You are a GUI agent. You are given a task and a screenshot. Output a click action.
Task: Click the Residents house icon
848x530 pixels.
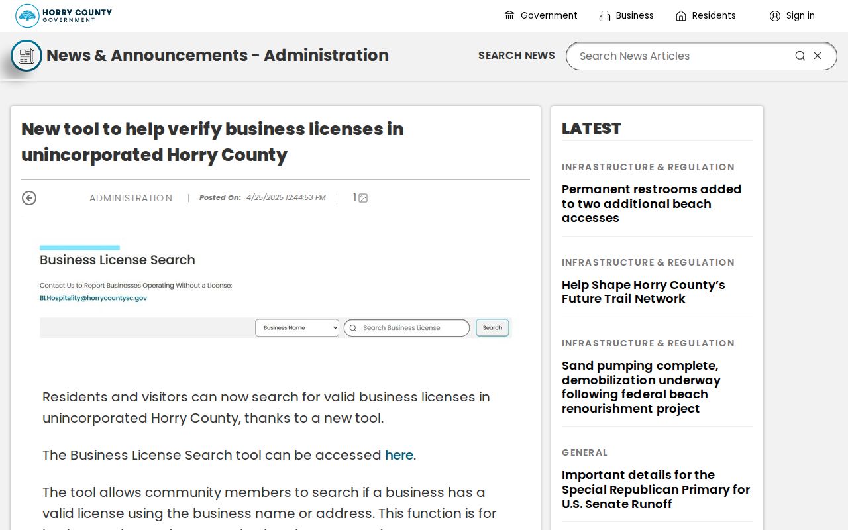pos(681,16)
